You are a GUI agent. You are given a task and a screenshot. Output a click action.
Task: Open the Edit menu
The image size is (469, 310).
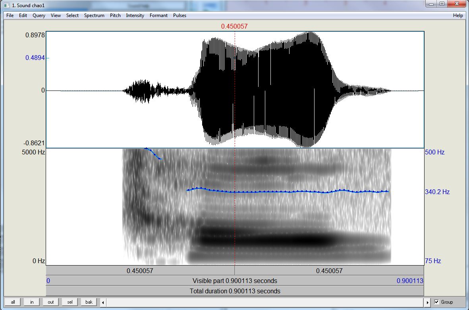(23, 15)
